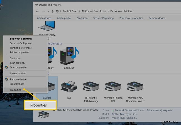The image size is (181, 125).
Task: Click the shield icon beside Remove device
Action: pos(7,79)
